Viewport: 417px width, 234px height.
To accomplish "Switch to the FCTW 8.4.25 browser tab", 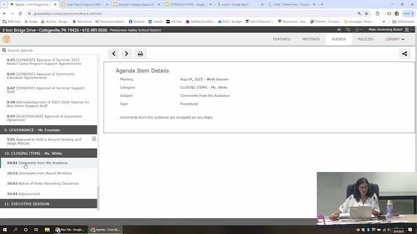I will tap(188, 5).
